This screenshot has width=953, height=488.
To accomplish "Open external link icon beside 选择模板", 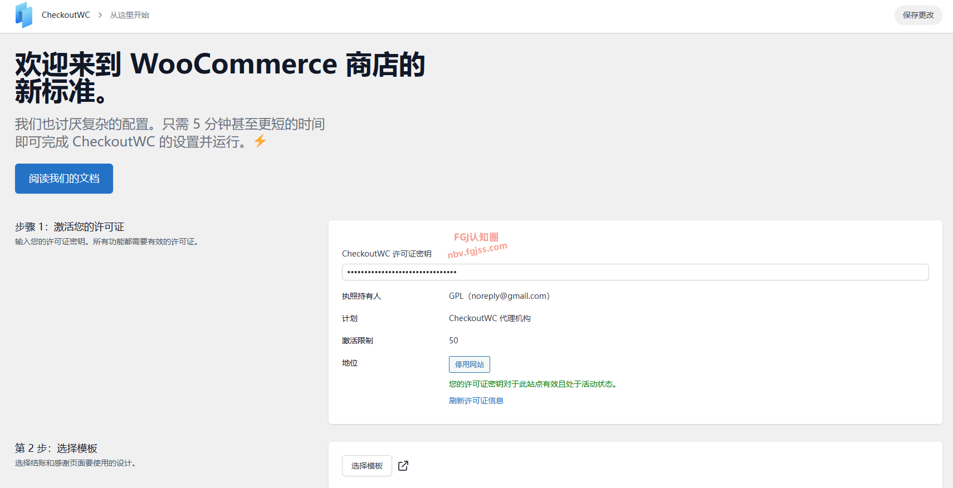I will 403,466.
